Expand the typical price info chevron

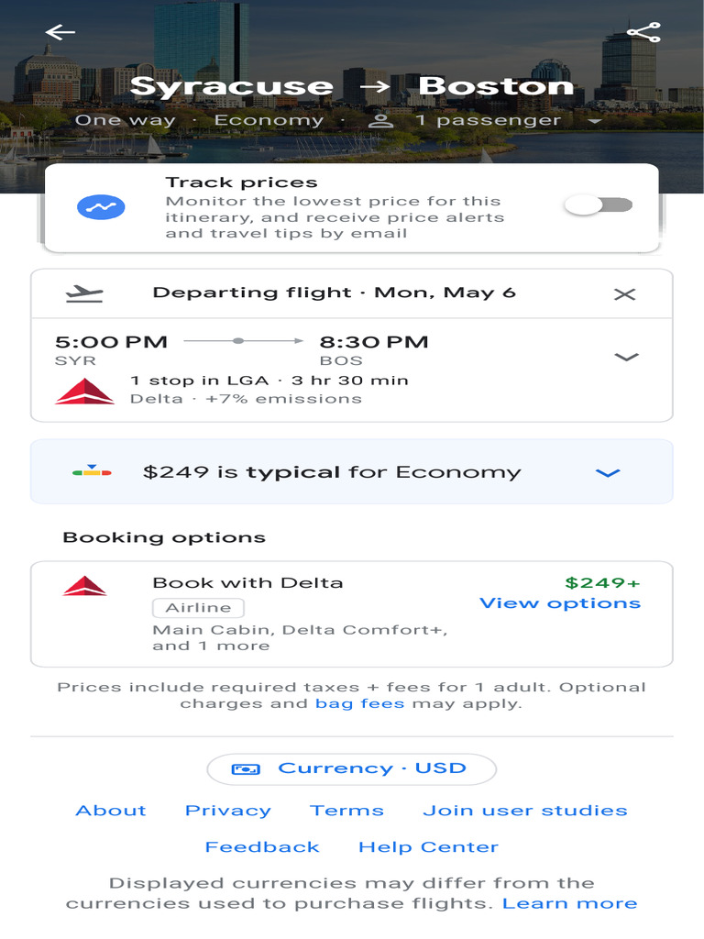608,473
